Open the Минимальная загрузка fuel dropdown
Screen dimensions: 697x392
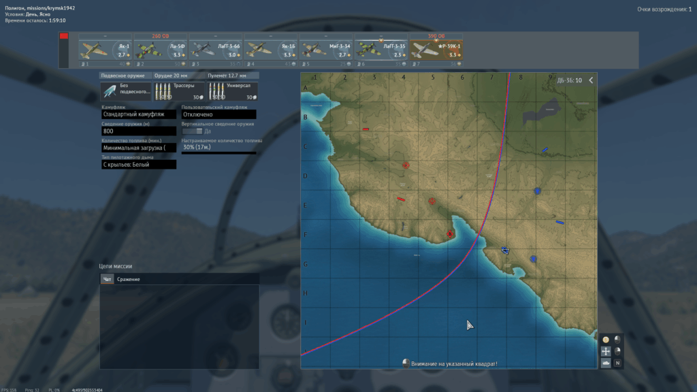tap(139, 148)
